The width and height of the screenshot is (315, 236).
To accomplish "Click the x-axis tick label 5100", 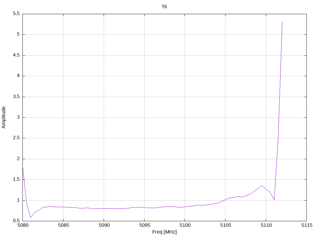I will pos(185,225).
